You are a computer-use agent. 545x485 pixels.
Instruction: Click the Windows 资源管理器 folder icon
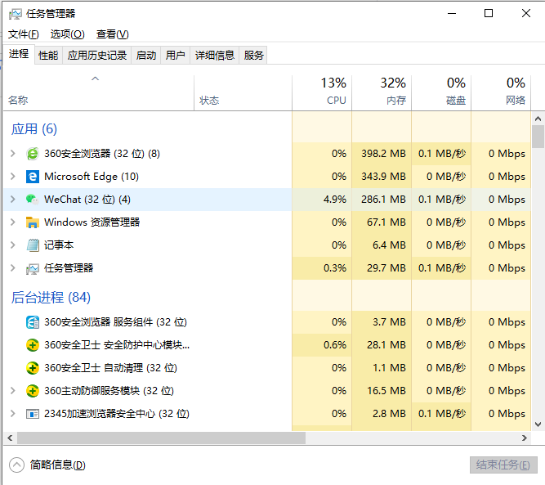[x=33, y=222]
